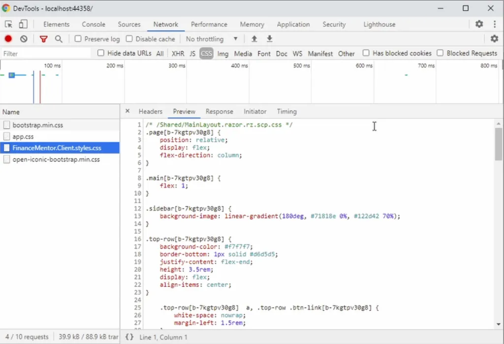Click the scrollbar up arrow in preview
Viewport: 504px width, 344px height.
coord(498,124)
